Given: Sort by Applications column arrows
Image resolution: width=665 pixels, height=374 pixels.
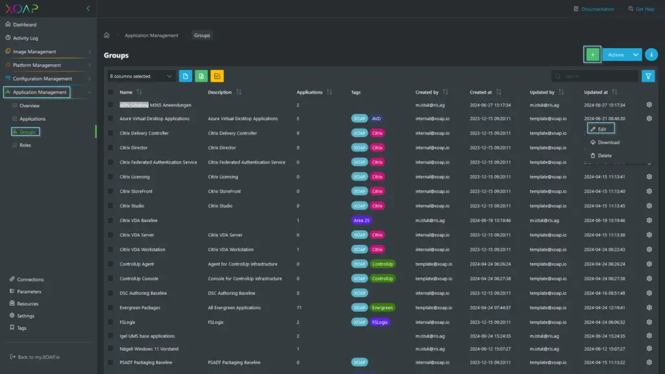Looking at the screenshot, I should point(329,92).
